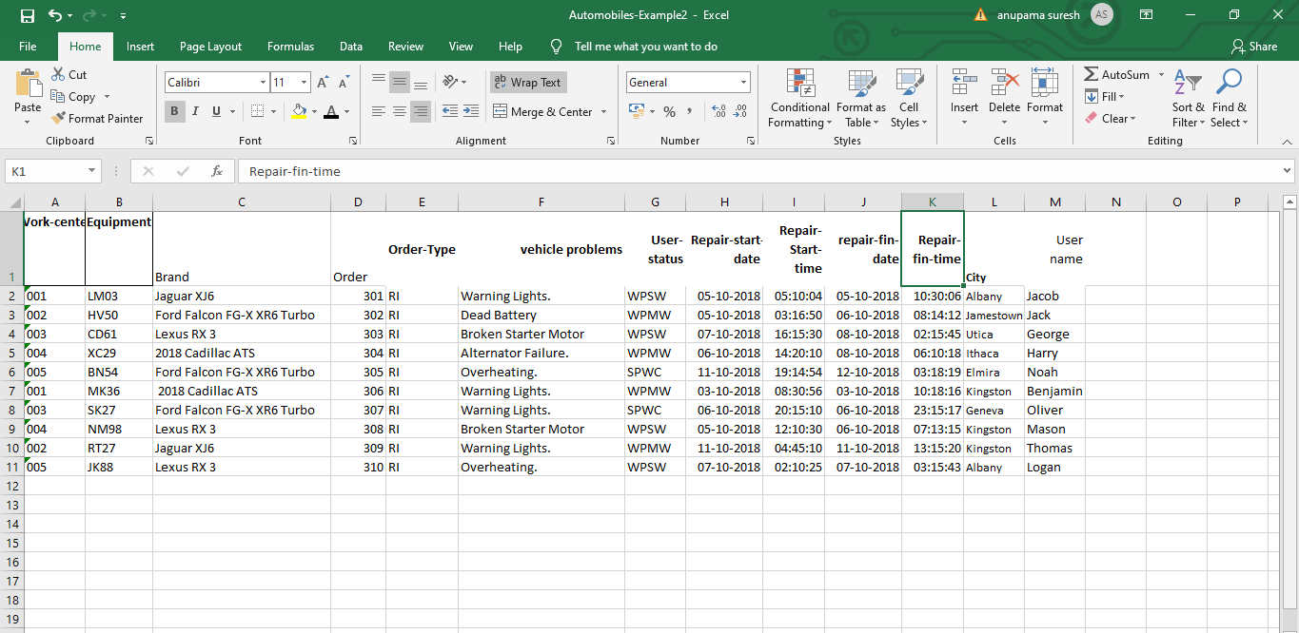Click the Find & Select magnifier icon
This screenshot has height=633, width=1299.
[x=1229, y=83]
